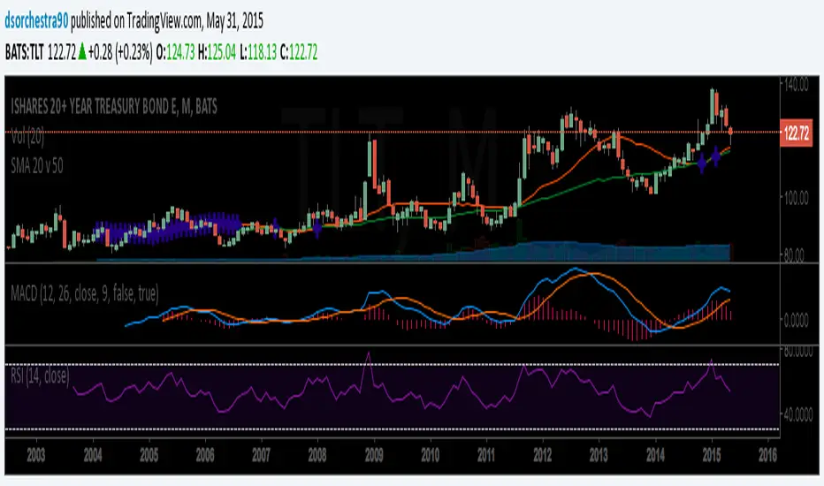Click the 2006 label on time axis

(x=205, y=455)
